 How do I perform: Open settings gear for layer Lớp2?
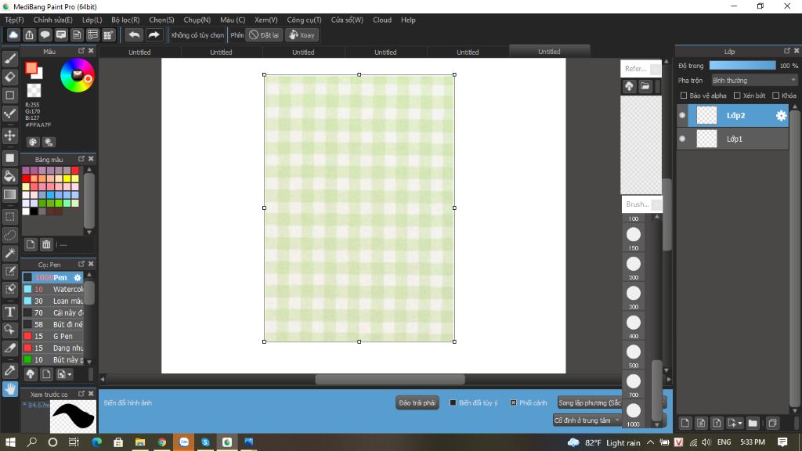click(x=781, y=116)
